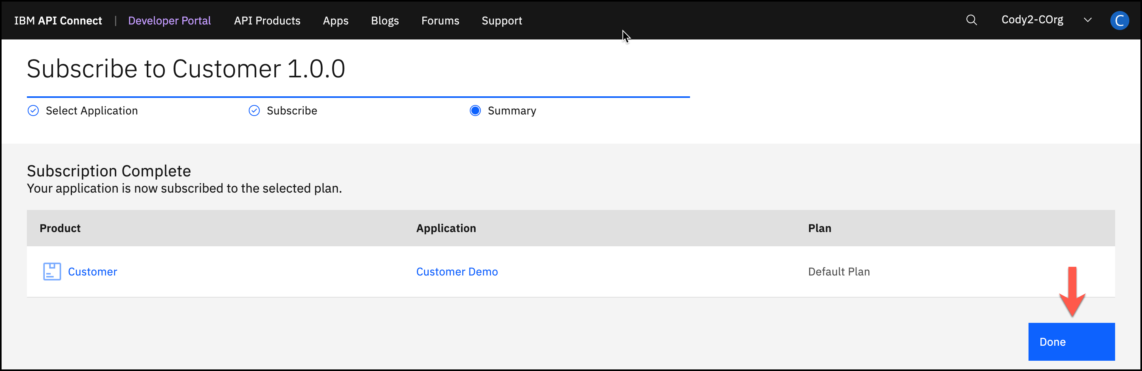Open the Customer Demo application link
The height and width of the screenshot is (371, 1142).
pos(457,272)
